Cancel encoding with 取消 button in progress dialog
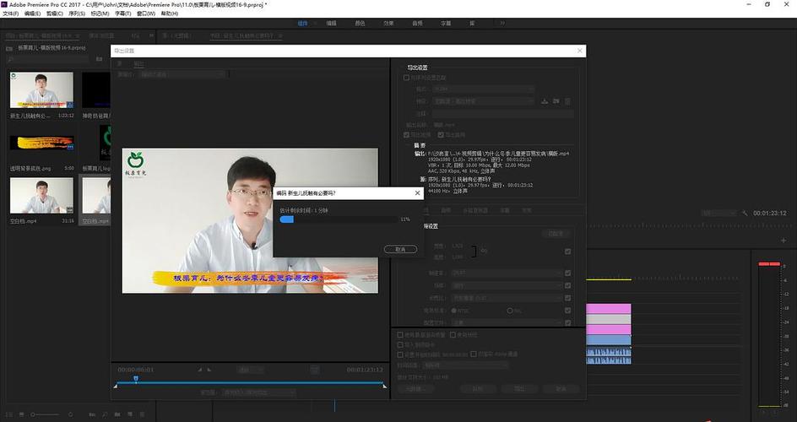797x422 pixels. [400, 249]
